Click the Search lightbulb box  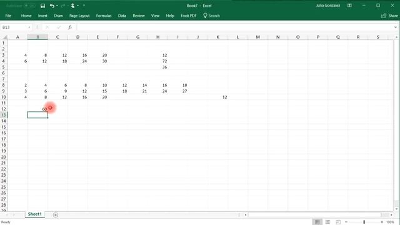(x=211, y=16)
